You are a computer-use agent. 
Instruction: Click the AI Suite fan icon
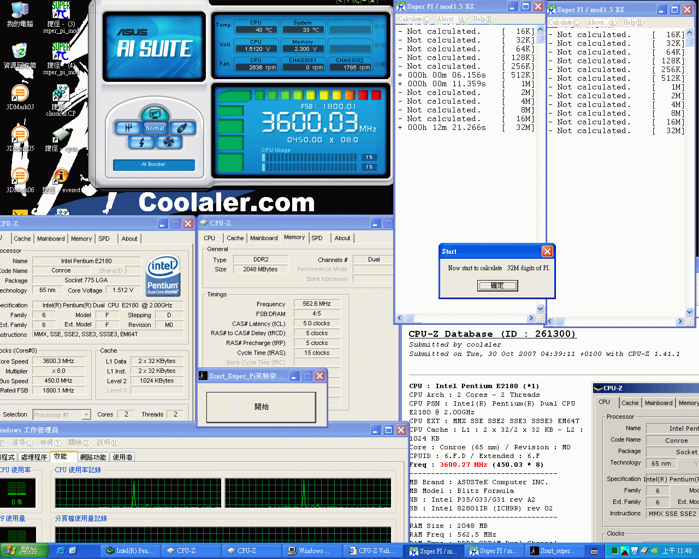(168, 142)
